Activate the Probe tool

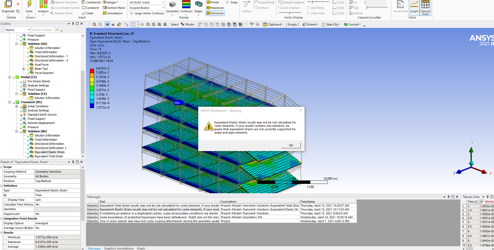[x=213, y=2]
